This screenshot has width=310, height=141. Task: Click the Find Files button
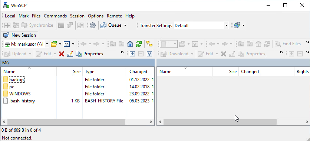288,44
